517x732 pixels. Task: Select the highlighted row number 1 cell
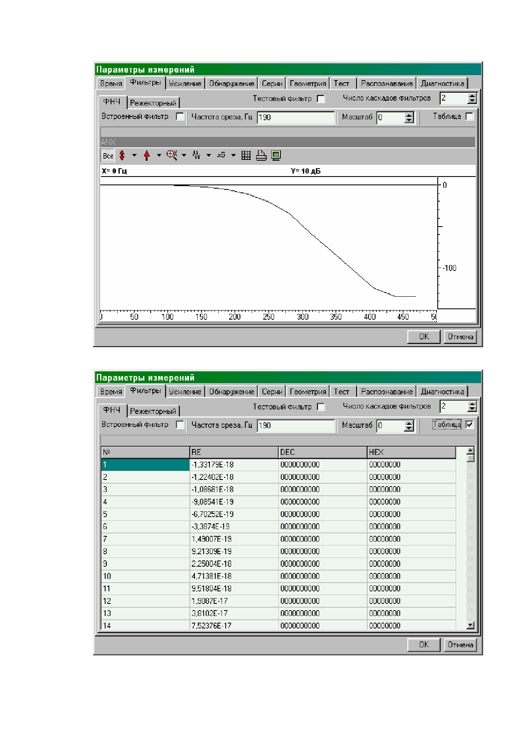click(145, 464)
